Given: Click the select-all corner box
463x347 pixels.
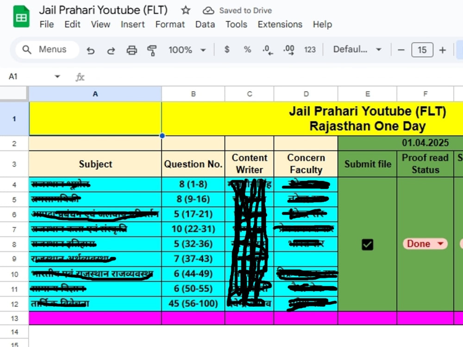Looking at the screenshot, I should (13, 93).
